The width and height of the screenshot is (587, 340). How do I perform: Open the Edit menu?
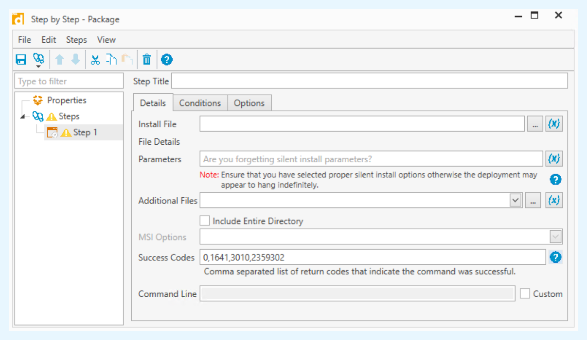49,40
